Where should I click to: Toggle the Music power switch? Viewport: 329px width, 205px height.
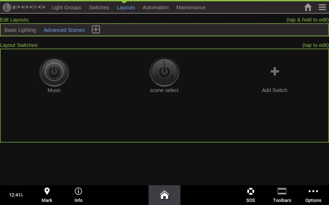click(x=54, y=72)
